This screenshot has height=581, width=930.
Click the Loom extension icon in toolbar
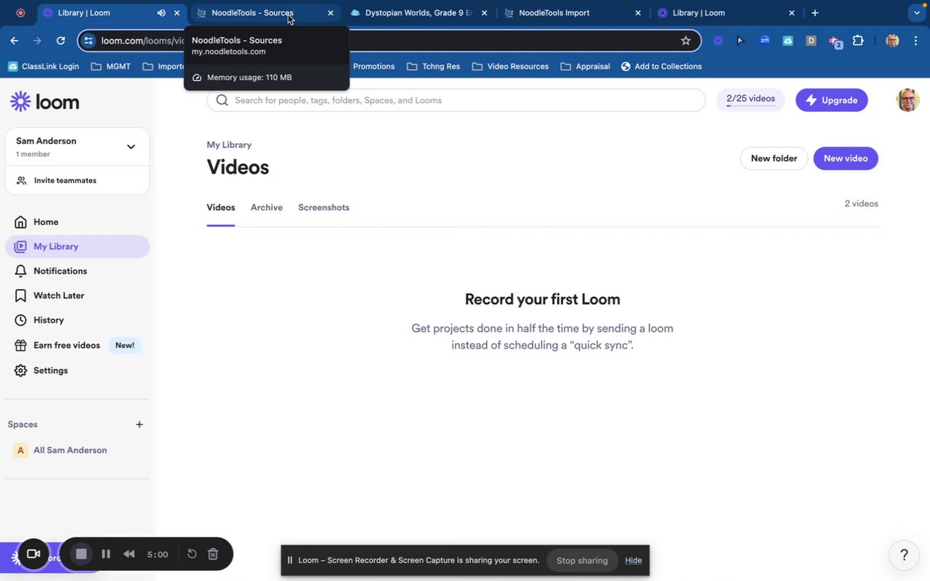(719, 41)
